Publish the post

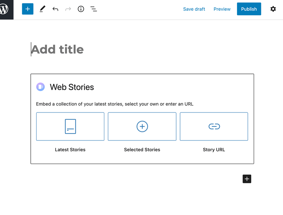249,9
